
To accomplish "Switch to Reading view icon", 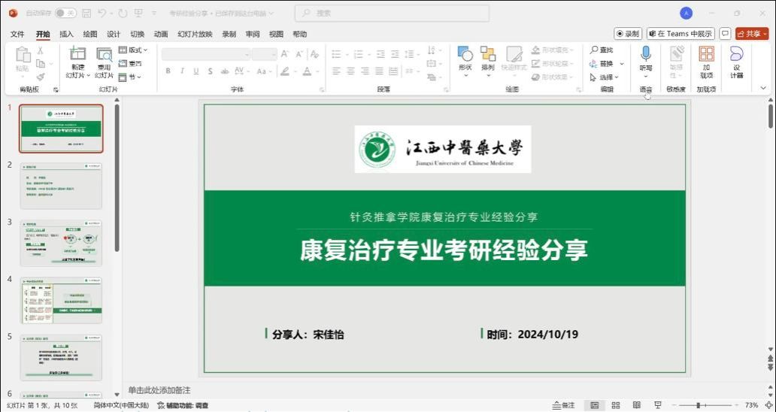I will pyautogui.click(x=637, y=405).
